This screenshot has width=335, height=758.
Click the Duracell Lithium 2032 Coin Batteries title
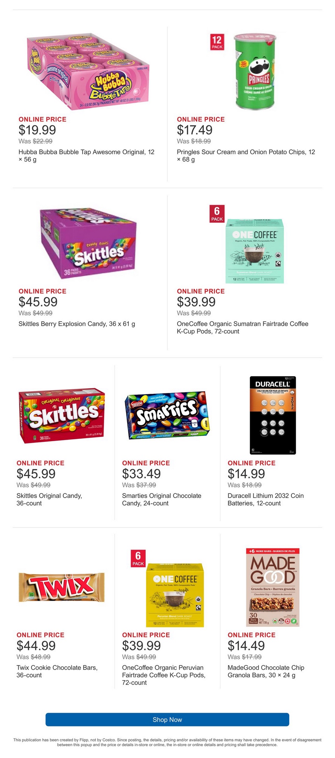pos(265,500)
